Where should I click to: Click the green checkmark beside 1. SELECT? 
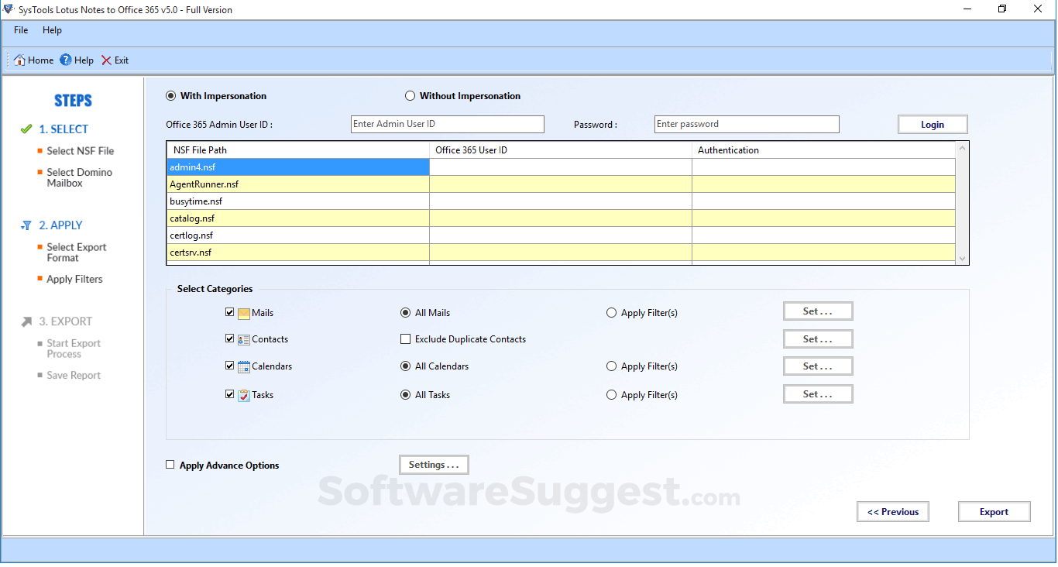pyautogui.click(x=26, y=129)
